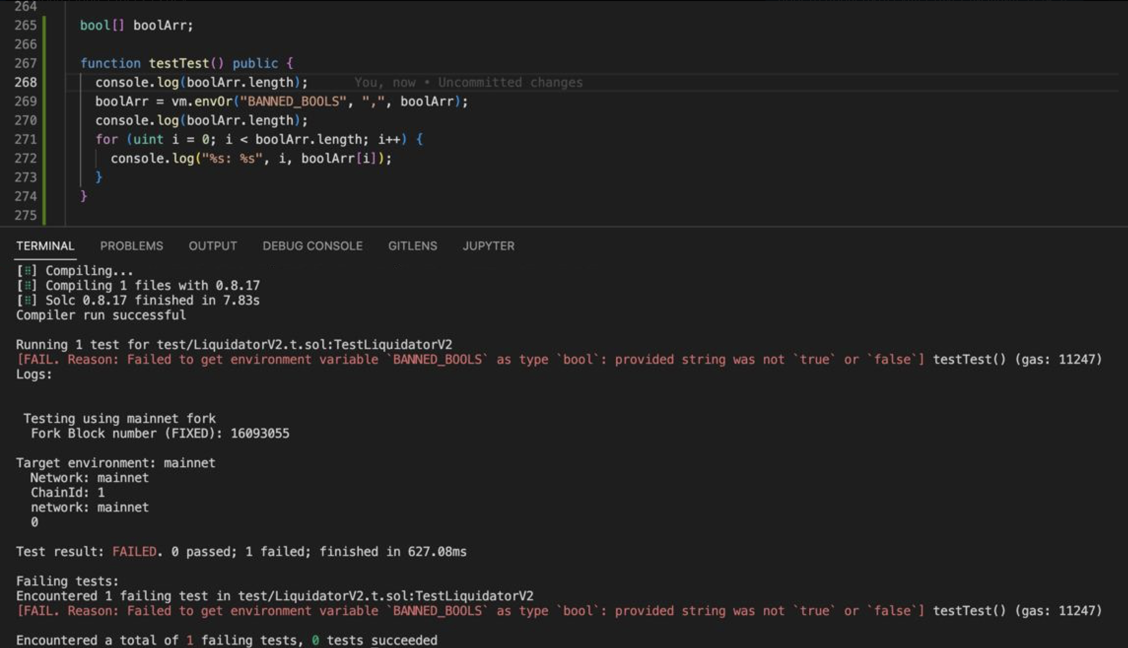Click line number 268 in the gutter

coord(26,82)
